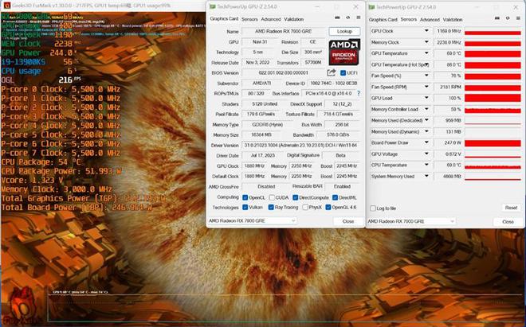Viewport: 526px width, 327px height.
Task: Toggle the DirectCompute checkbox
Action: click(295, 197)
